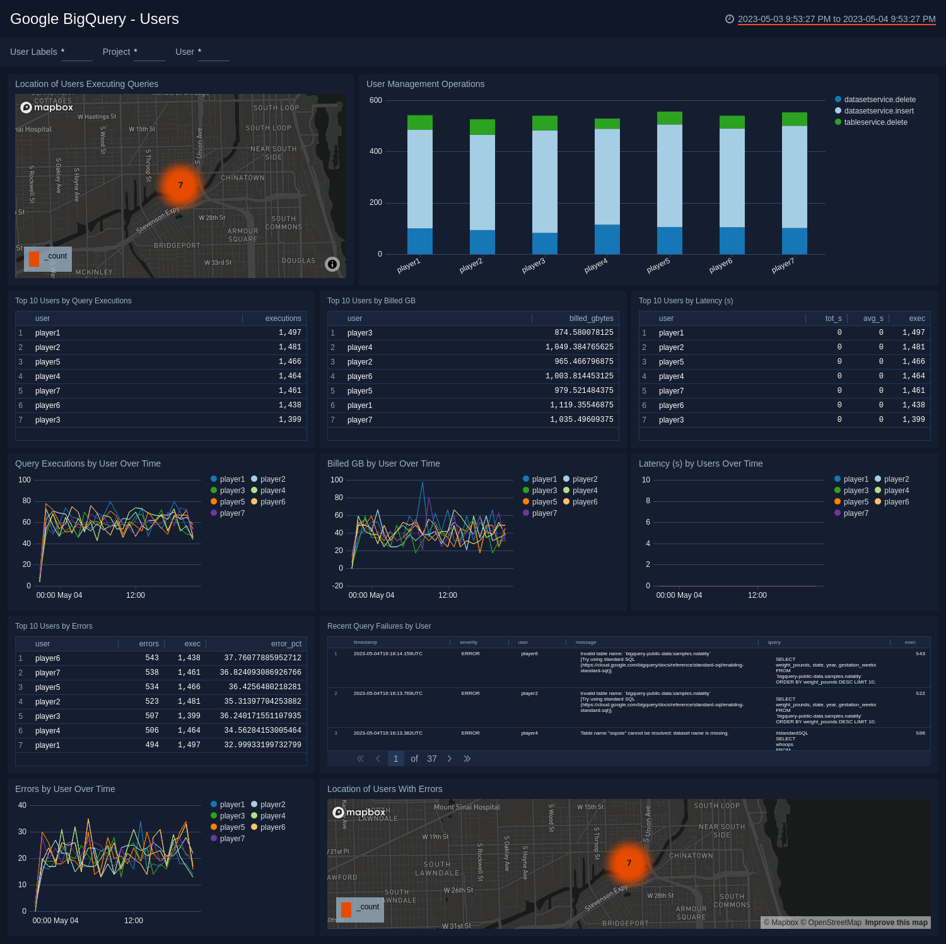The height and width of the screenshot is (944, 946).
Task: Select player7 row in Latency table
Action: click(785, 391)
